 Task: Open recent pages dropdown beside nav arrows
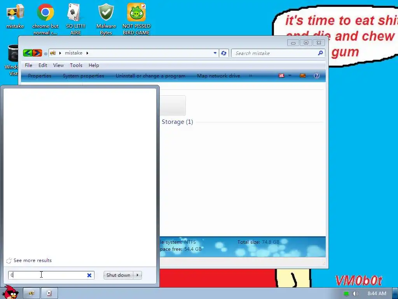45,54
